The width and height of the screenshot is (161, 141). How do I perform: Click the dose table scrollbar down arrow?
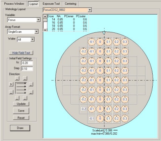coord(45,30)
